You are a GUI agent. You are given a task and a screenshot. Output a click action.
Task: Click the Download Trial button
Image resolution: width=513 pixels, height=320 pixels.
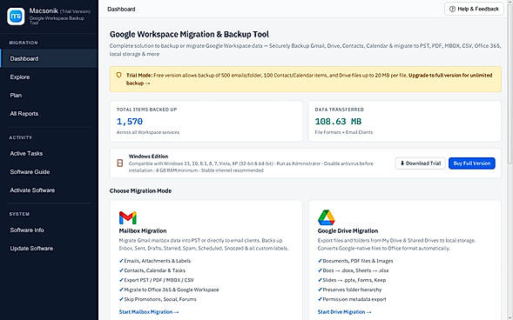pos(420,163)
